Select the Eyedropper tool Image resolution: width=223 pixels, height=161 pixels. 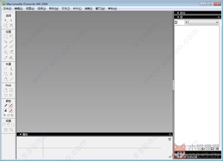click(x=6, y=58)
